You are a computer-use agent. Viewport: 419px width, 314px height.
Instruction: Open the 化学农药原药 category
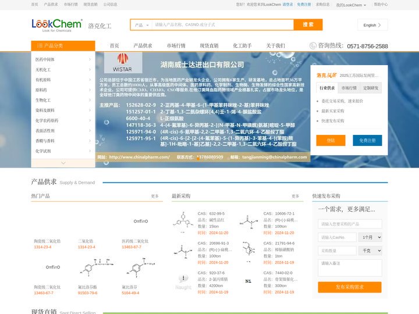click(x=47, y=120)
